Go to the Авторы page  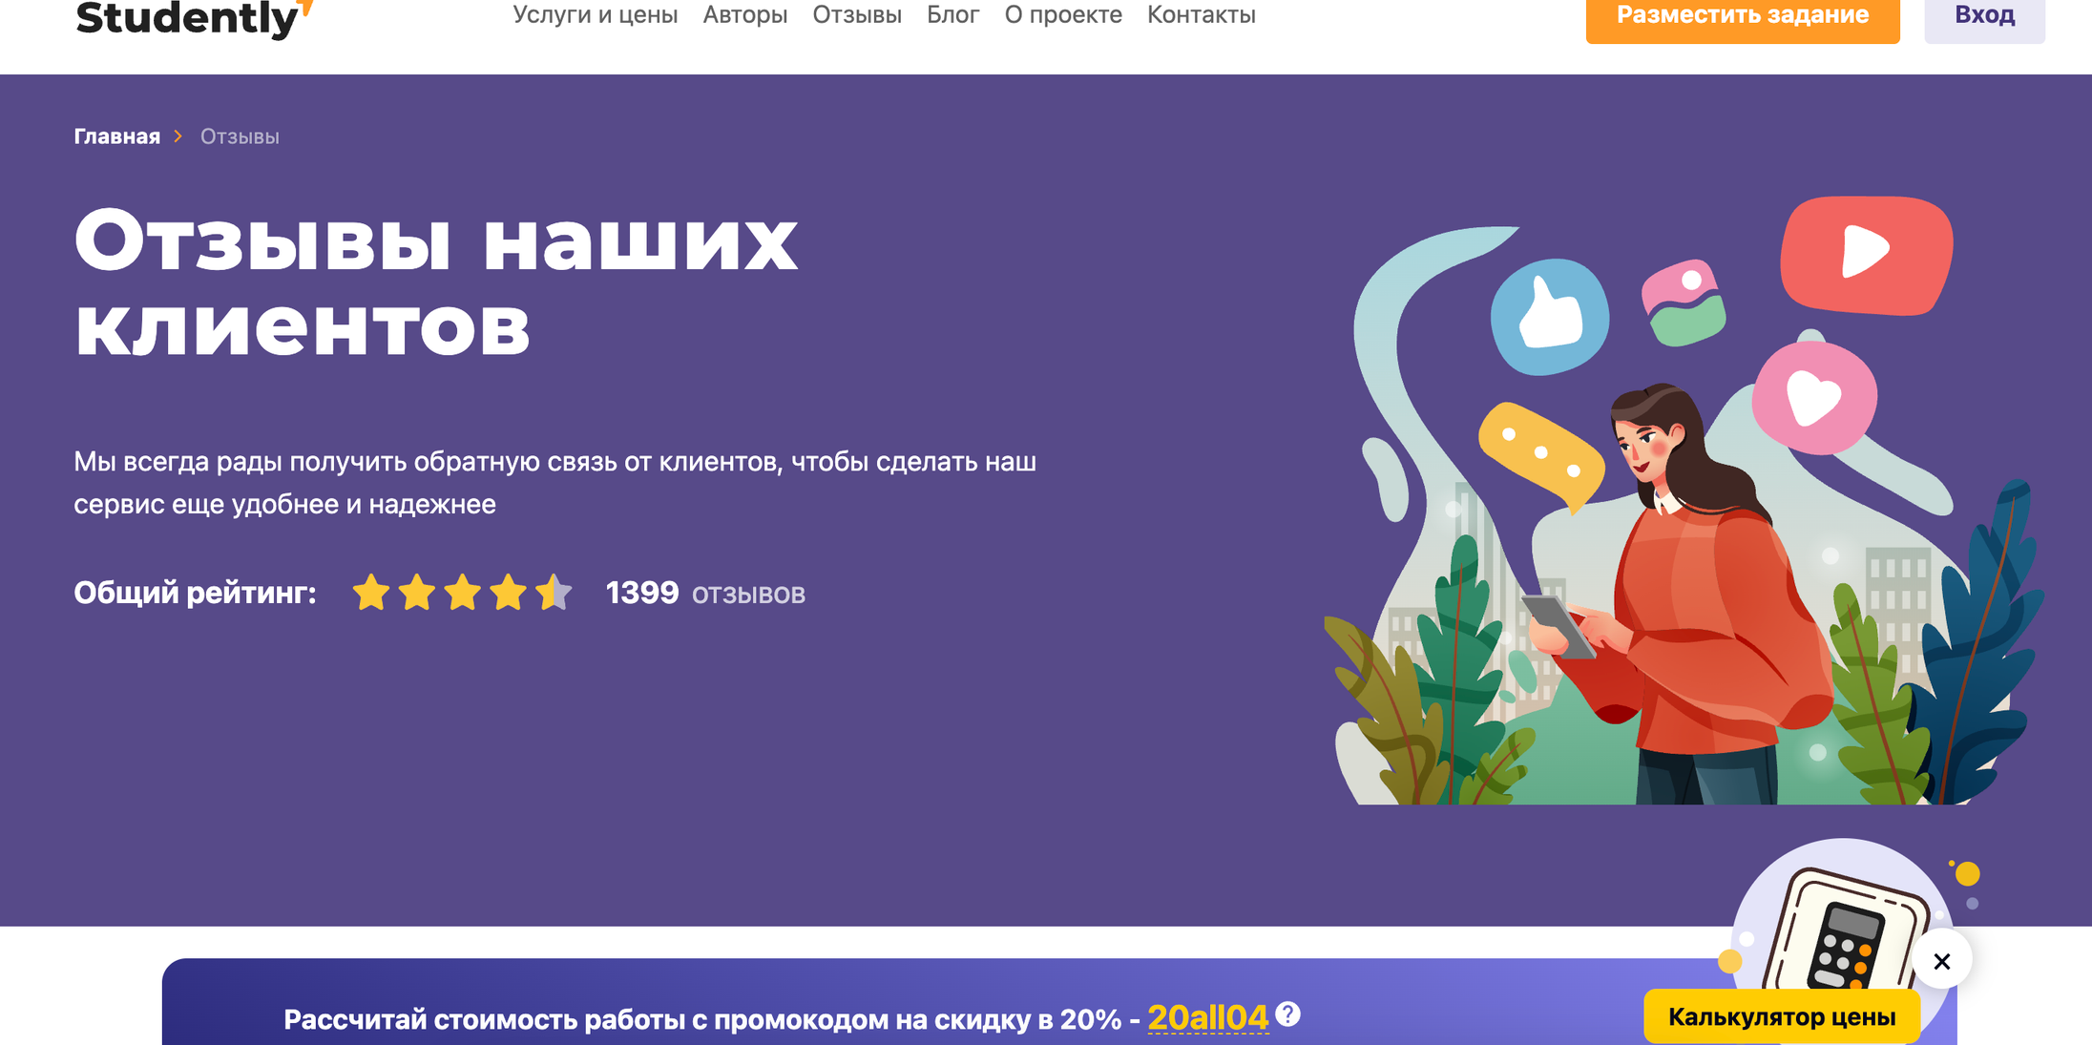click(745, 15)
